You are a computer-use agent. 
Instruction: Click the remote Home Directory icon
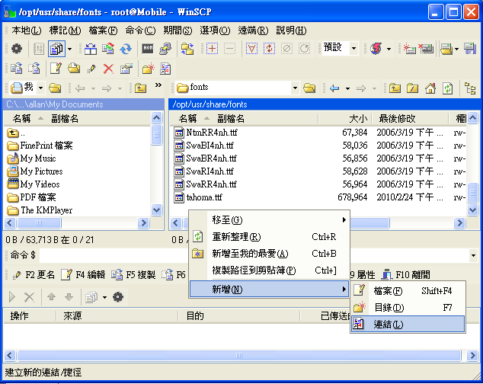[x=430, y=88]
